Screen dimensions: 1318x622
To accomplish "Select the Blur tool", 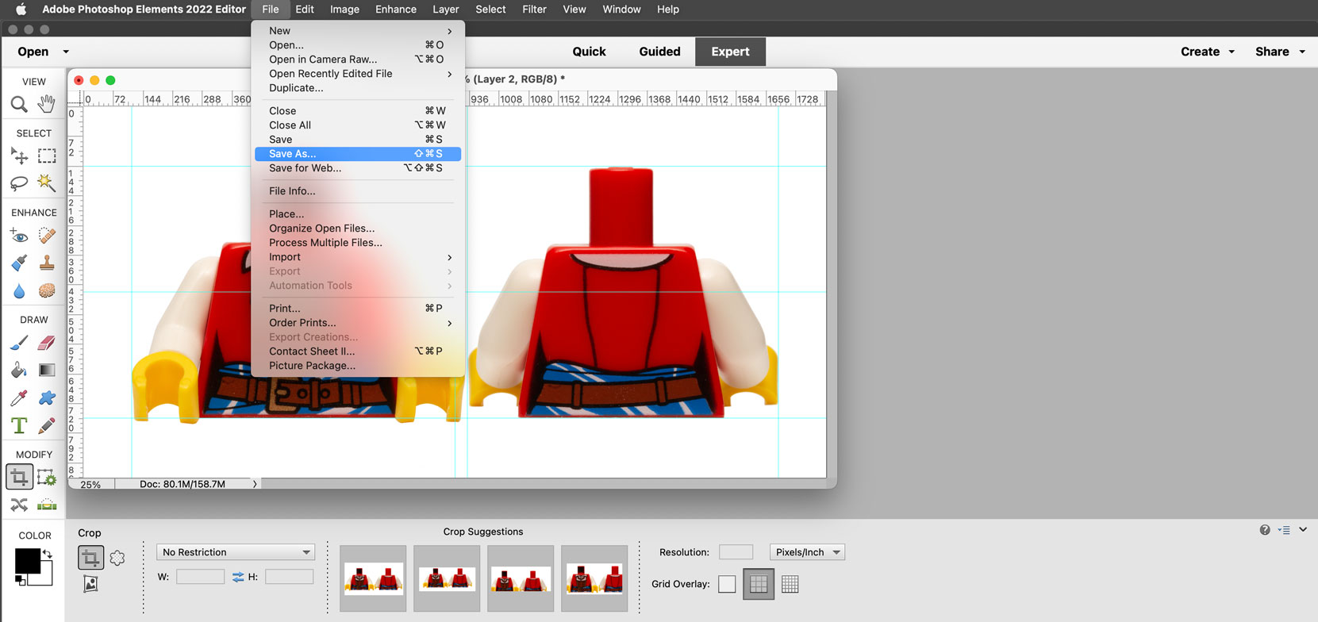I will (x=19, y=290).
